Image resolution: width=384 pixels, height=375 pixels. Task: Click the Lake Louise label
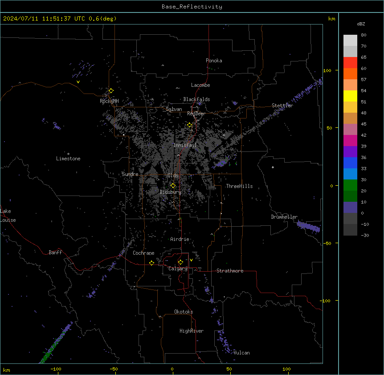[8, 216]
